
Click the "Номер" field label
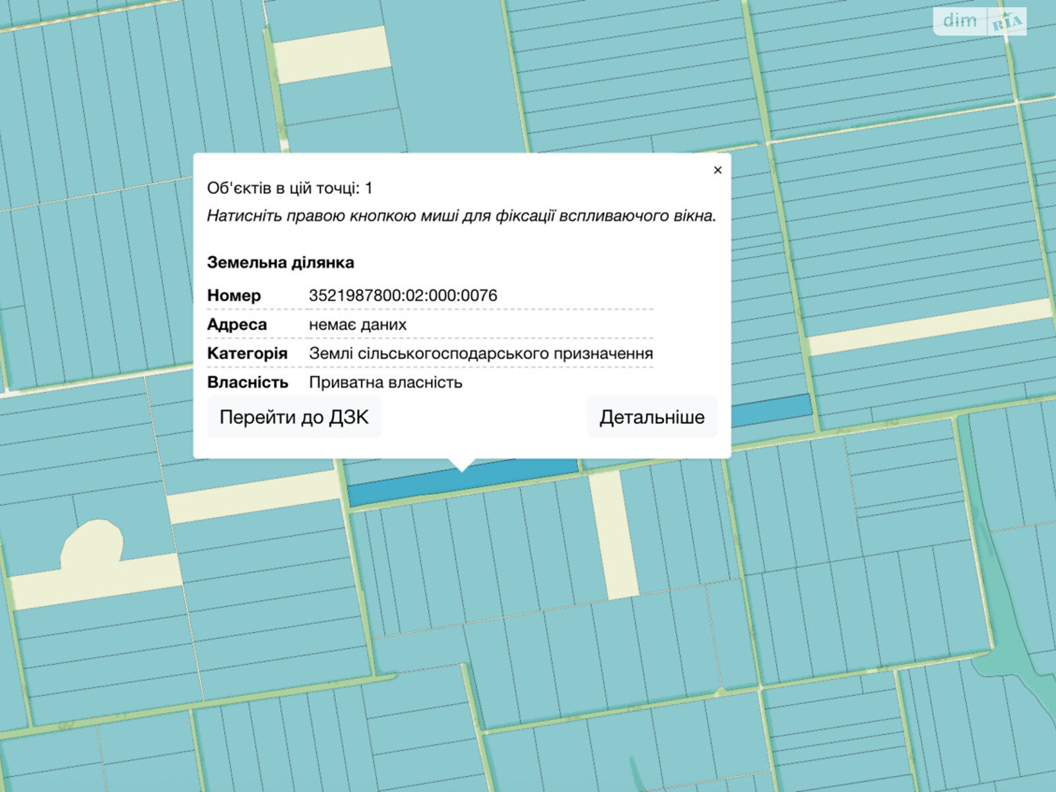[x=234, y=296]
